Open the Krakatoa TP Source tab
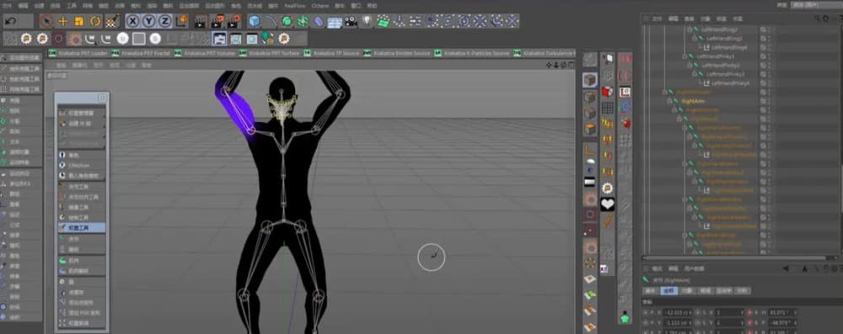 coord(332,53)
